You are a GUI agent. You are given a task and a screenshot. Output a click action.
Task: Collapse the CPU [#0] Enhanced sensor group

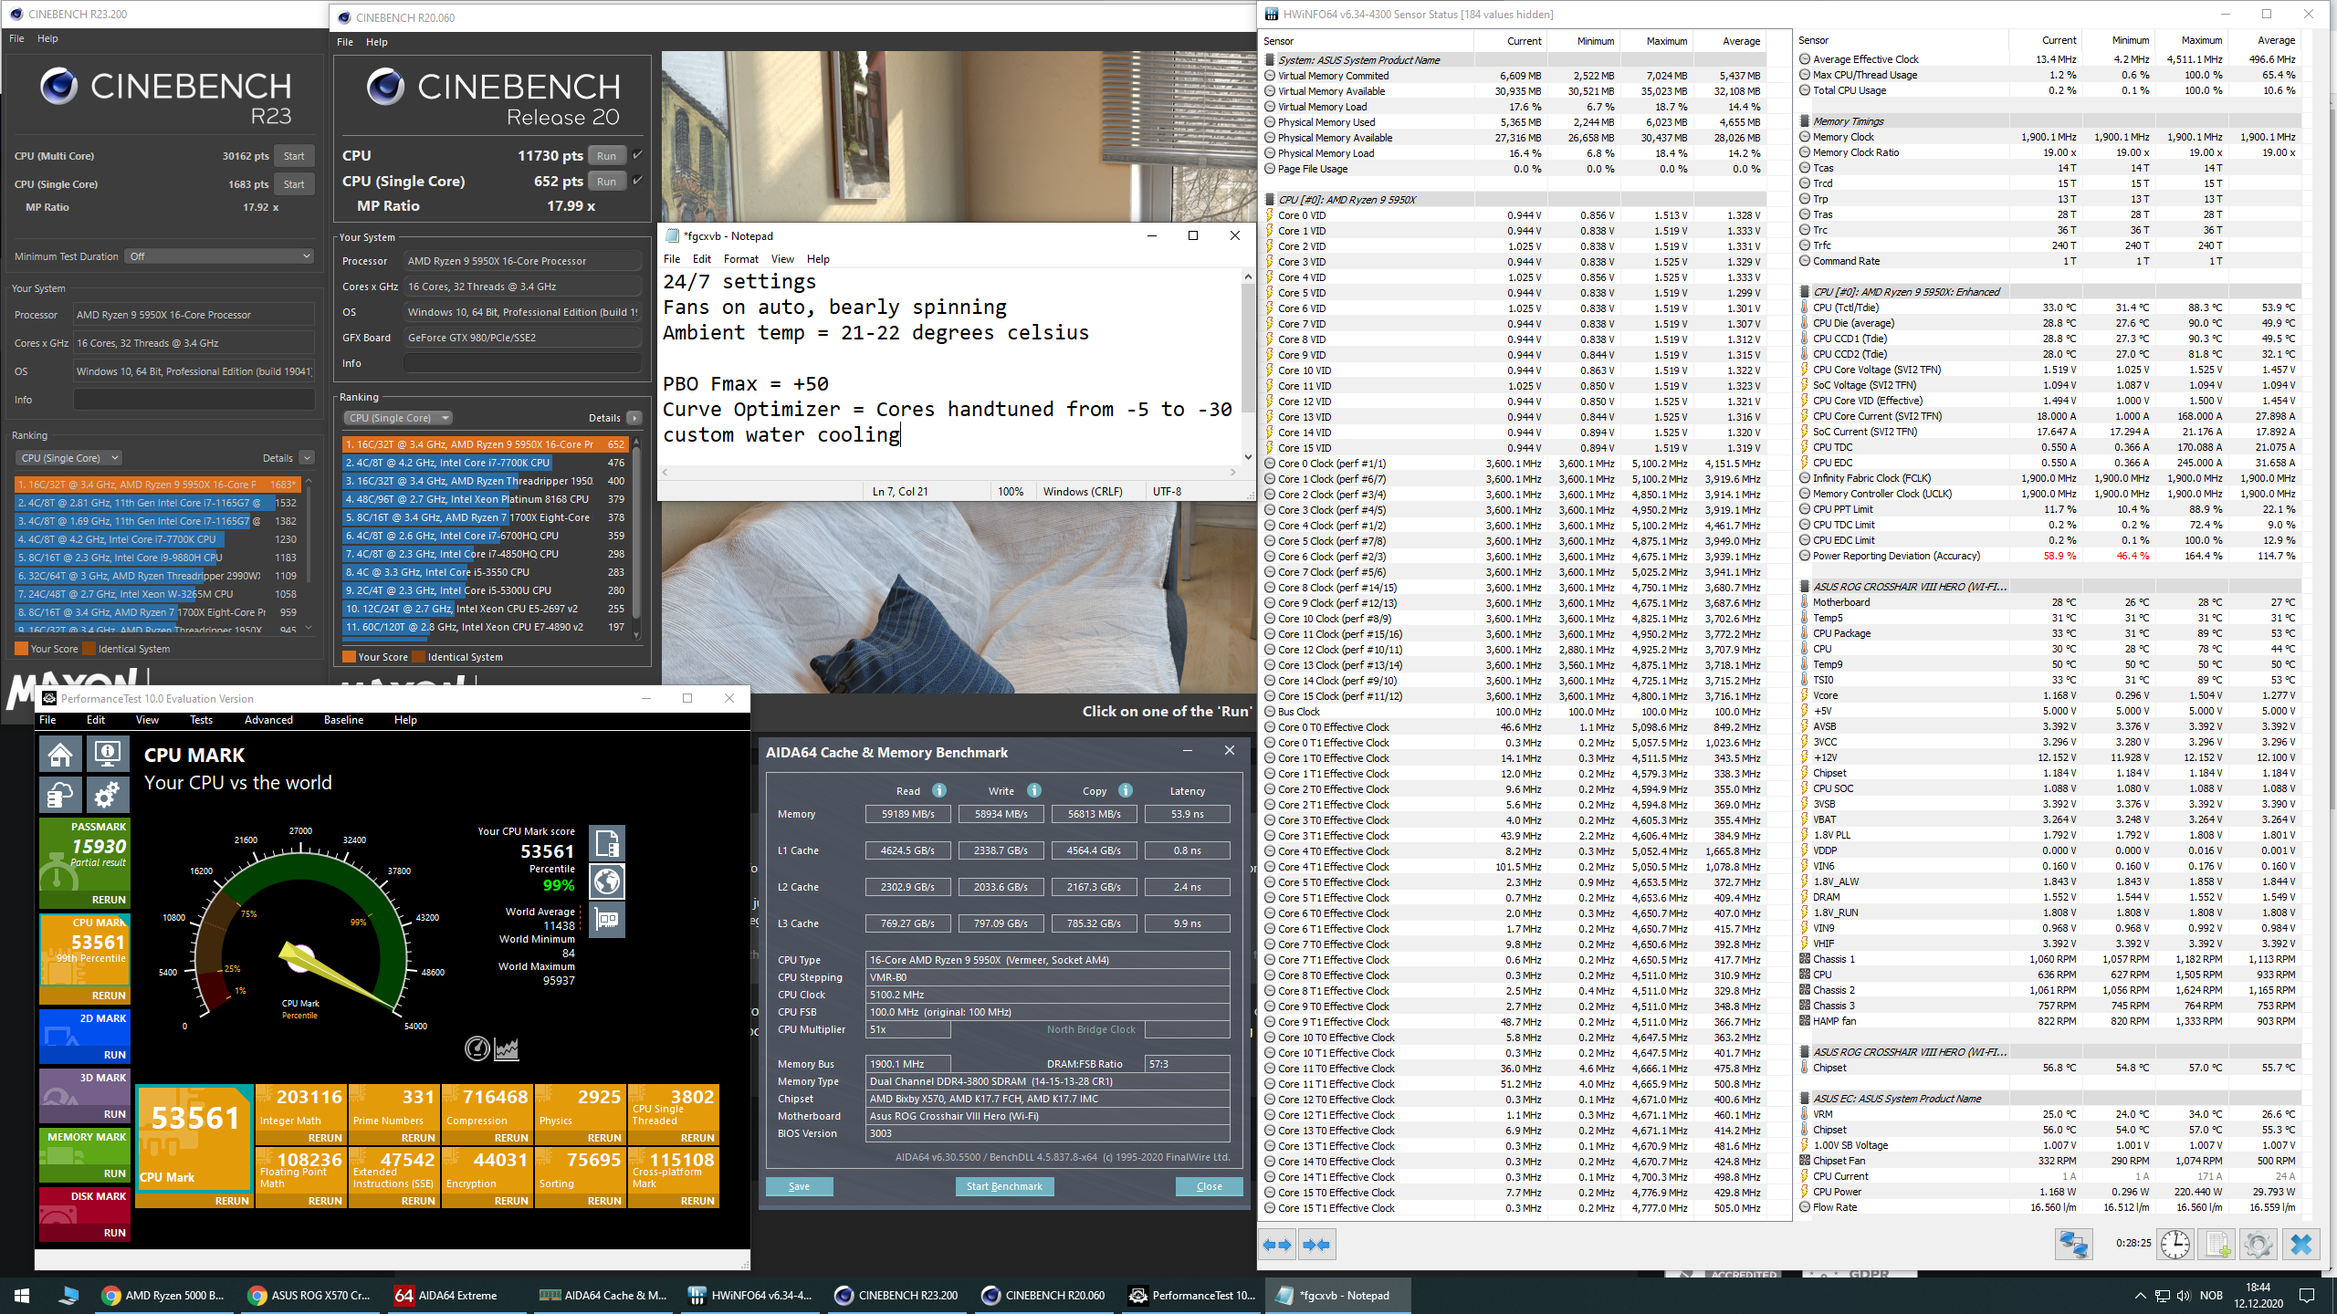(x=1805, y=292)
